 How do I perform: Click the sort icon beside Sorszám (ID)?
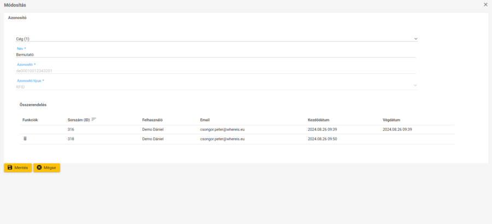point(94,119)
